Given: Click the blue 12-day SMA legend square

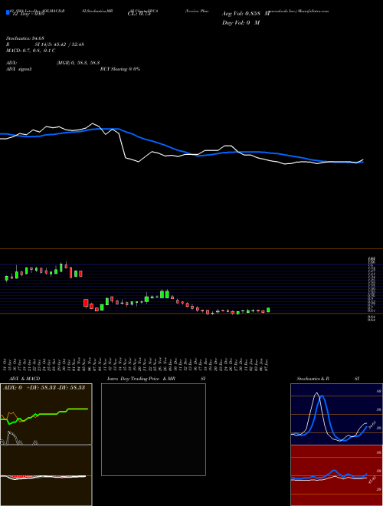Looking at the screenshot, I should pyautogui.click(x=8, y=12).
